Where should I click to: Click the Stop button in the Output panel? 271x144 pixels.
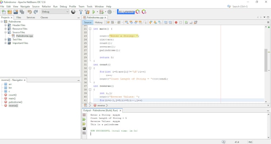click(84, 115)
